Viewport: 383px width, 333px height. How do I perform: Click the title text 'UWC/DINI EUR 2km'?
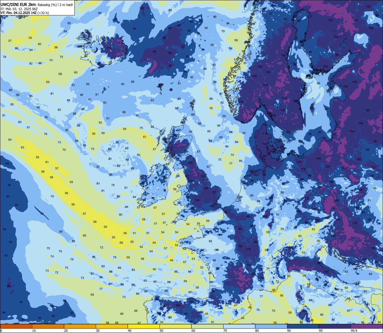[x=18, y=4]
